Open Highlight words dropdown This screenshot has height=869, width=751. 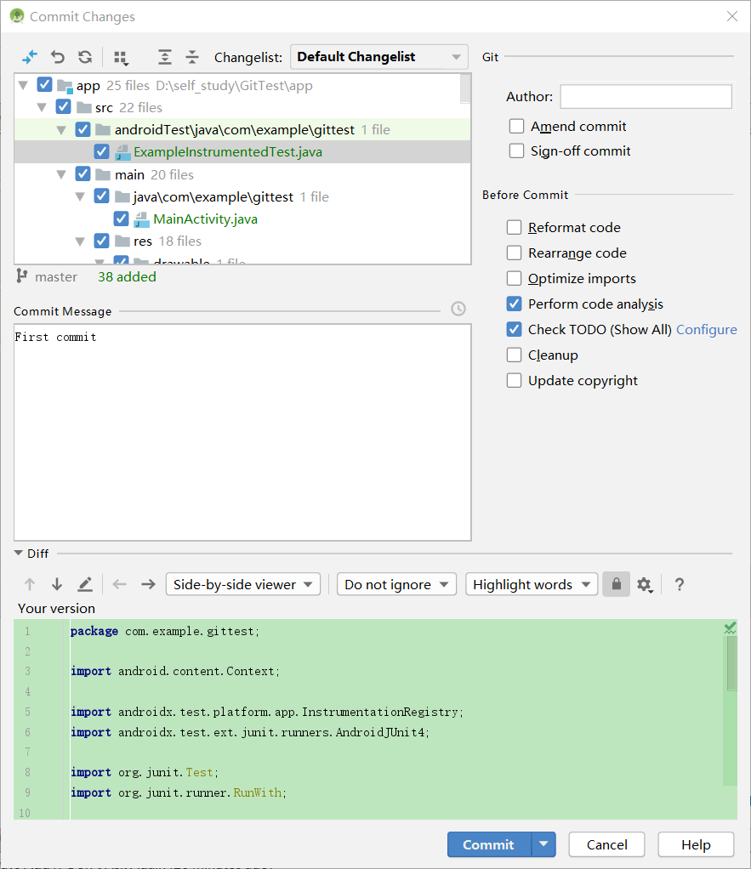tap(532, 584)
